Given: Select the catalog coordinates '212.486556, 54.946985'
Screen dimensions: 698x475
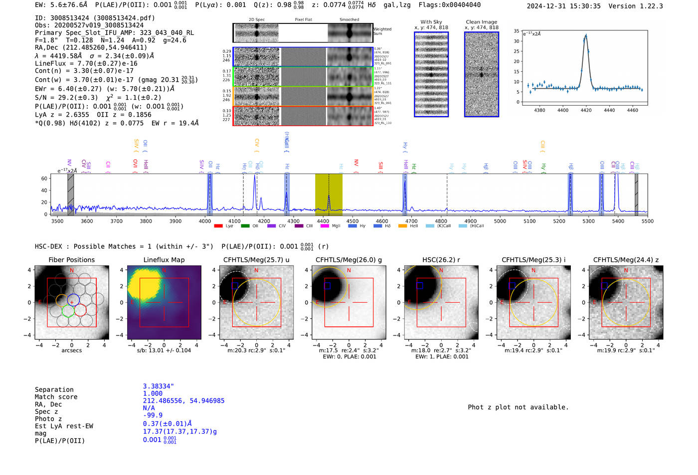Looking at the screenshot, I should [x=184, y=401].
